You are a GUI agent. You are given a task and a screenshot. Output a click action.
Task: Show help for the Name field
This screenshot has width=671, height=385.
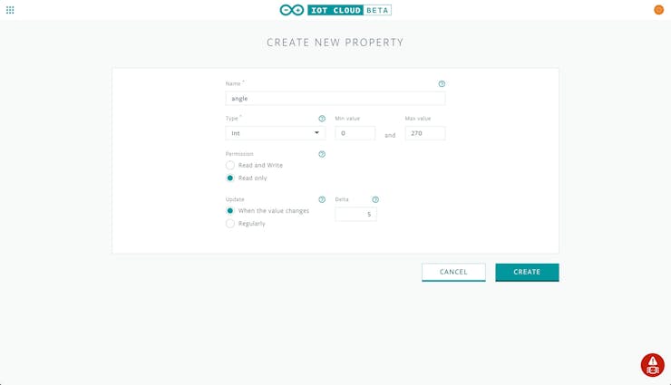click(x=442, y=83)
